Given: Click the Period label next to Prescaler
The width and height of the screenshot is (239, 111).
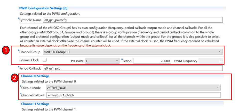Looking at the screenshot, I should (x=127, y=61).
